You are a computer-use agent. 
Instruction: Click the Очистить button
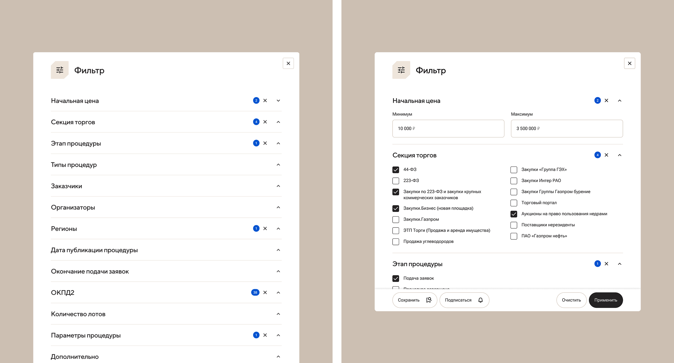(x=571, y=300)
